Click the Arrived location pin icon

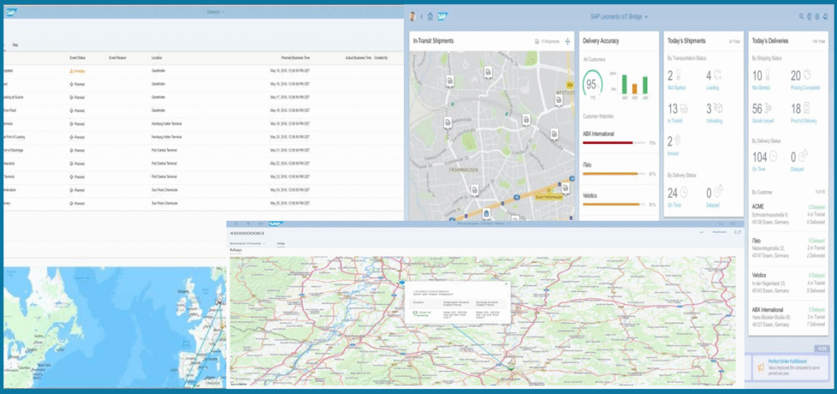click(678, 141)
